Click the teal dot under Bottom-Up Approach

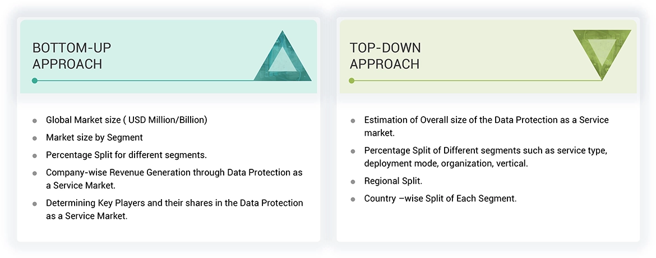tap(35, 81)
